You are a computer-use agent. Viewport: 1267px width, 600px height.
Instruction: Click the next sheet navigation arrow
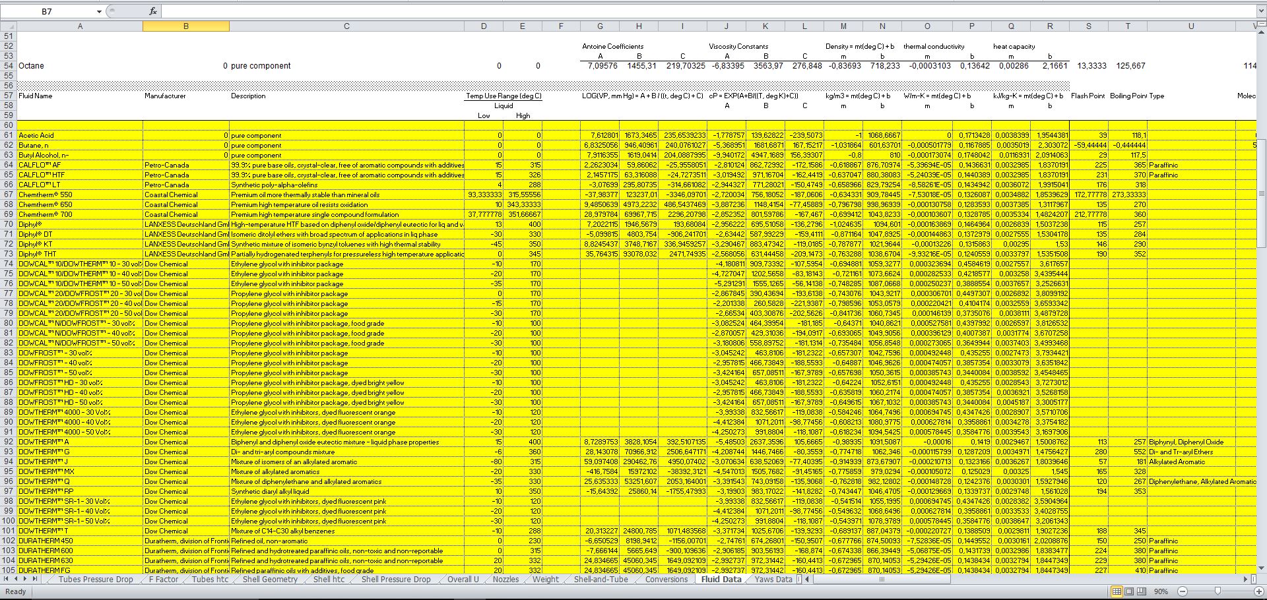[26, 579]
